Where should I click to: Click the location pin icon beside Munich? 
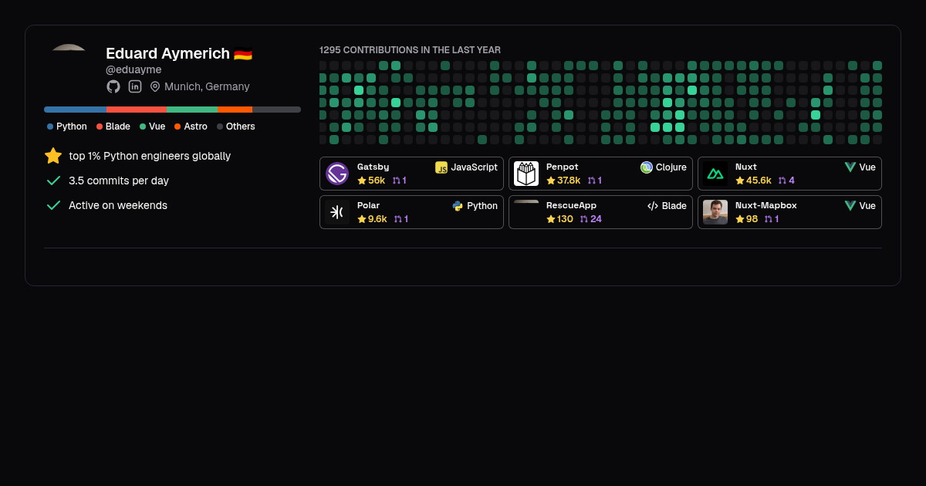click(x=155, y=86)
